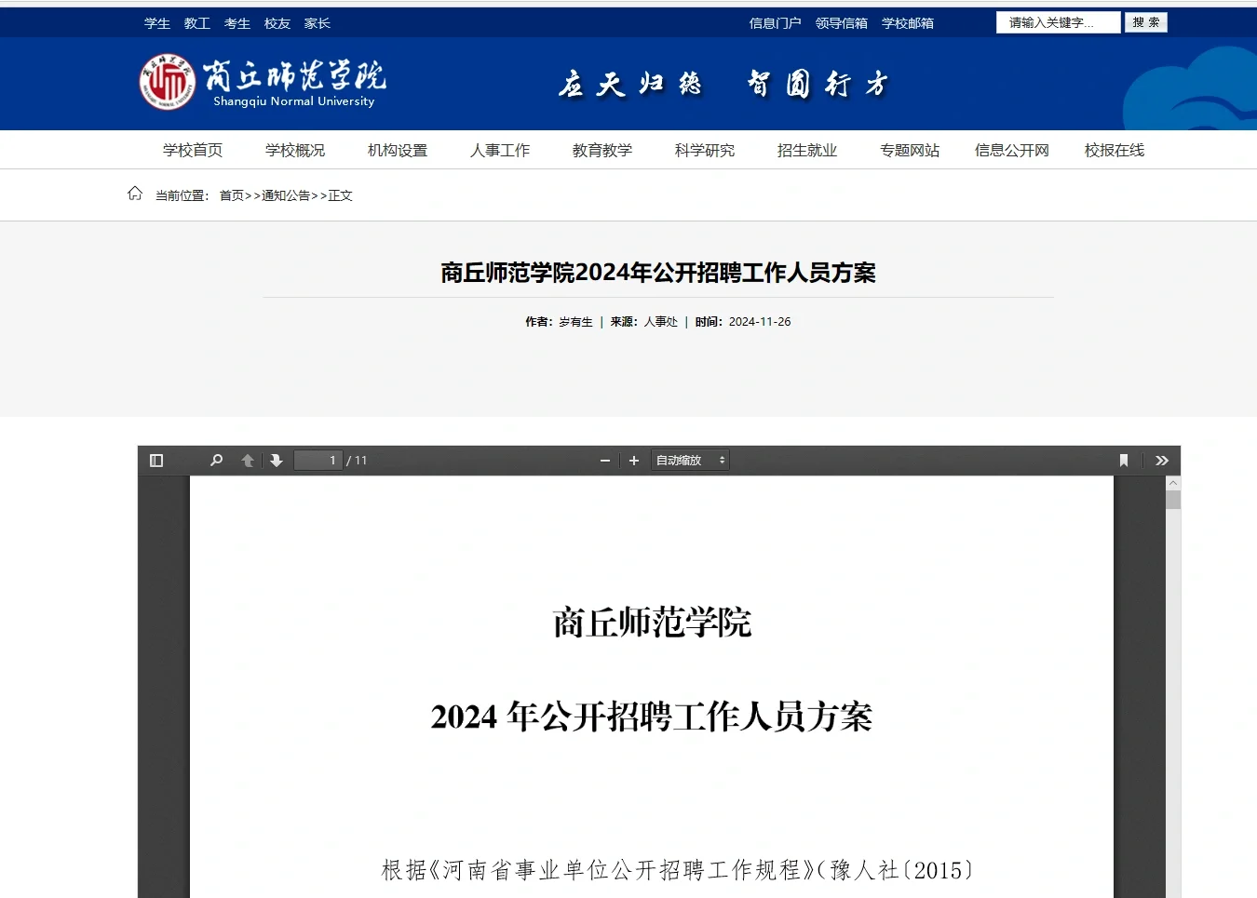Select 学校首页 in navigation menu
Screen dimensions: 1257x898
pyautogui.click(x=193, y=150)
